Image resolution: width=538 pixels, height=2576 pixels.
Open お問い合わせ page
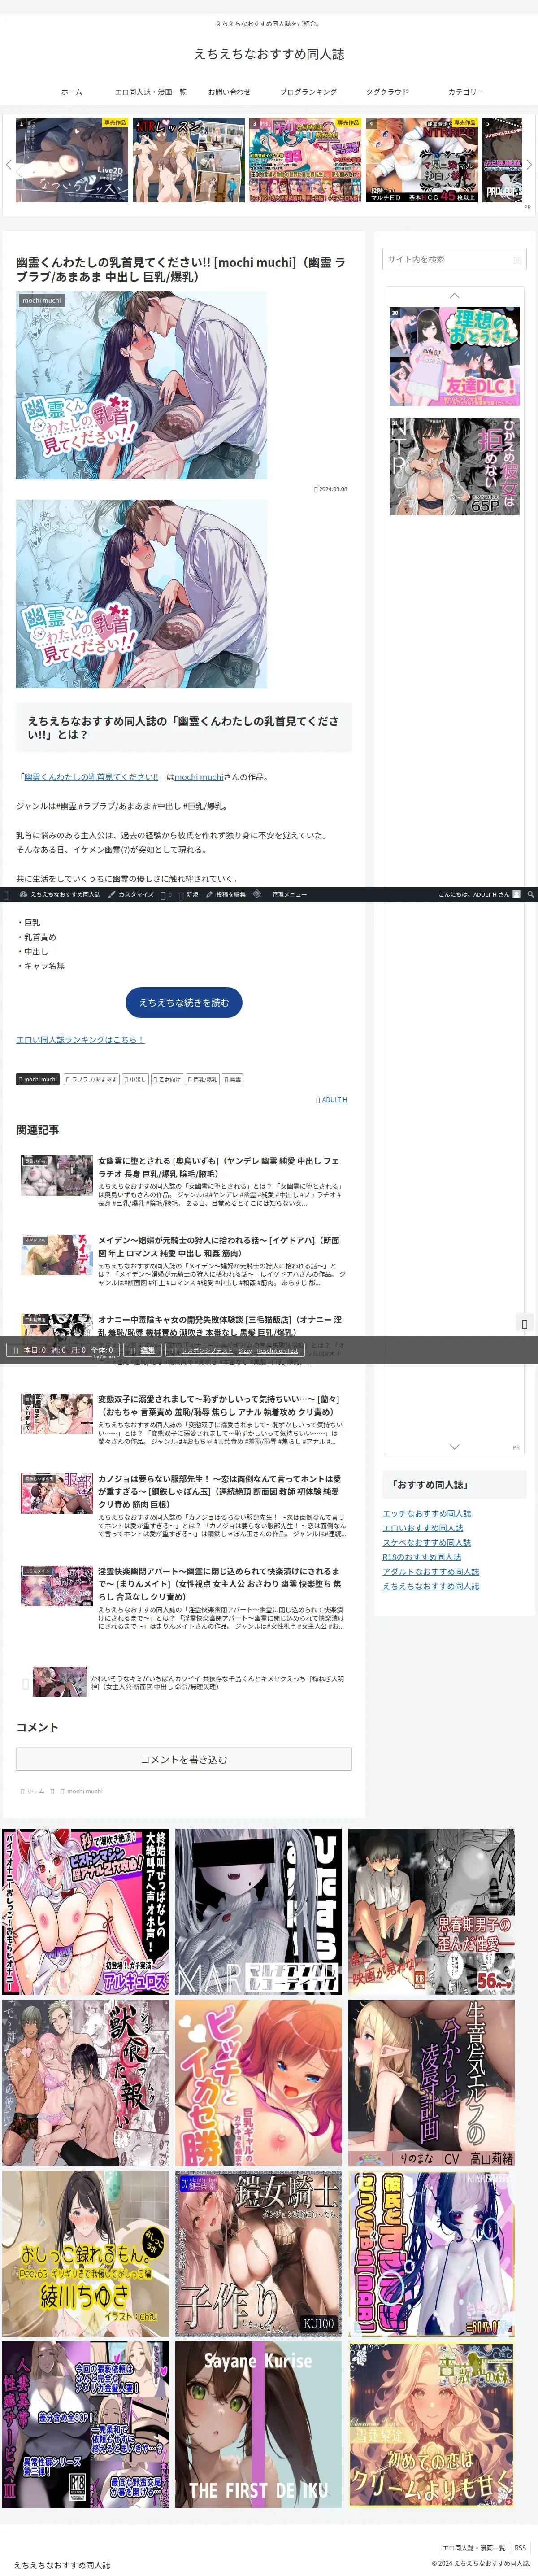point(229,92)
